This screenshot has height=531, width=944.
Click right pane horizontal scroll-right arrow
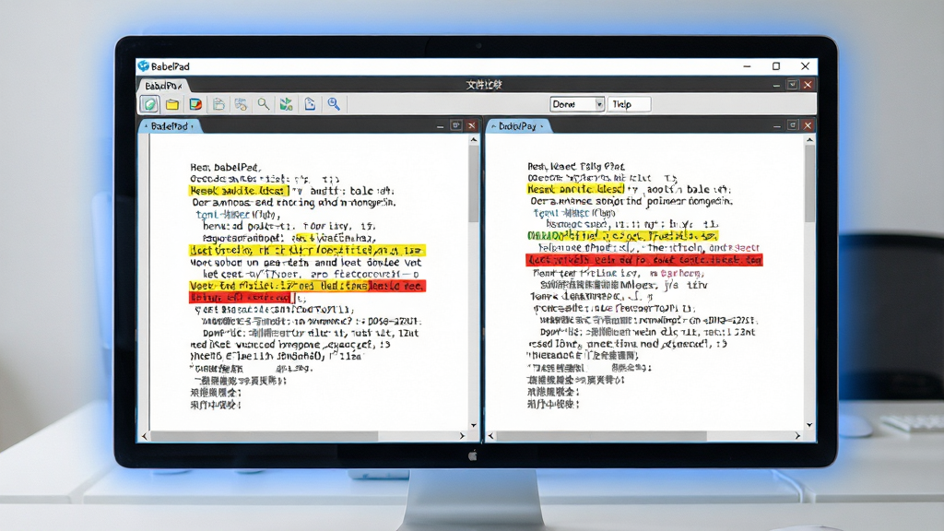point(798,436)
